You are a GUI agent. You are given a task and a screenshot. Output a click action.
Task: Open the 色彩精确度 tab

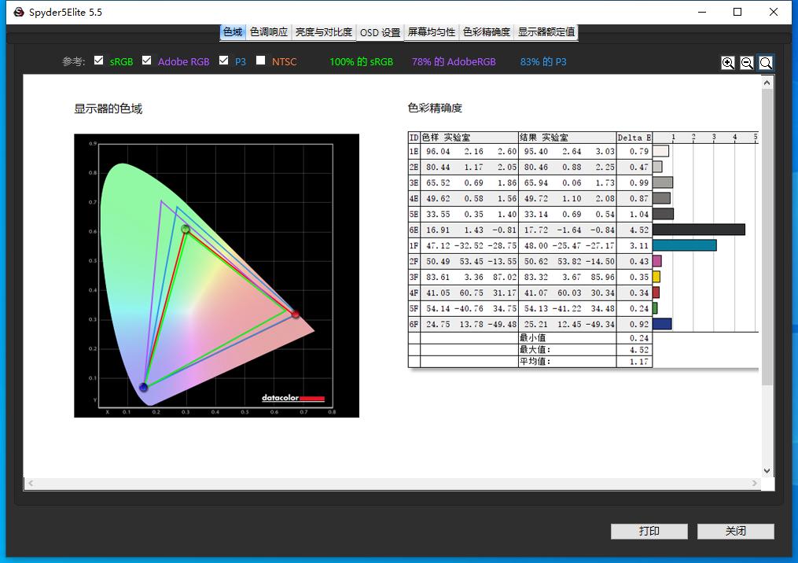tap(485, 32)
